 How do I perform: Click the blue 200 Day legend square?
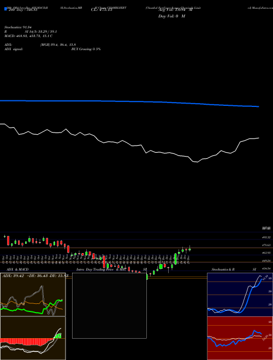(6, 9)
